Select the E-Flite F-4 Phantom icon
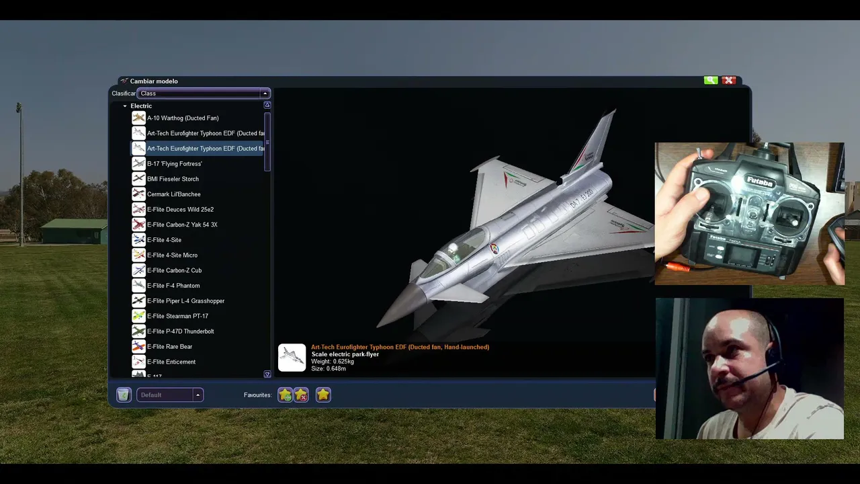This screenshot has height=484, width=860. point(138,286)
